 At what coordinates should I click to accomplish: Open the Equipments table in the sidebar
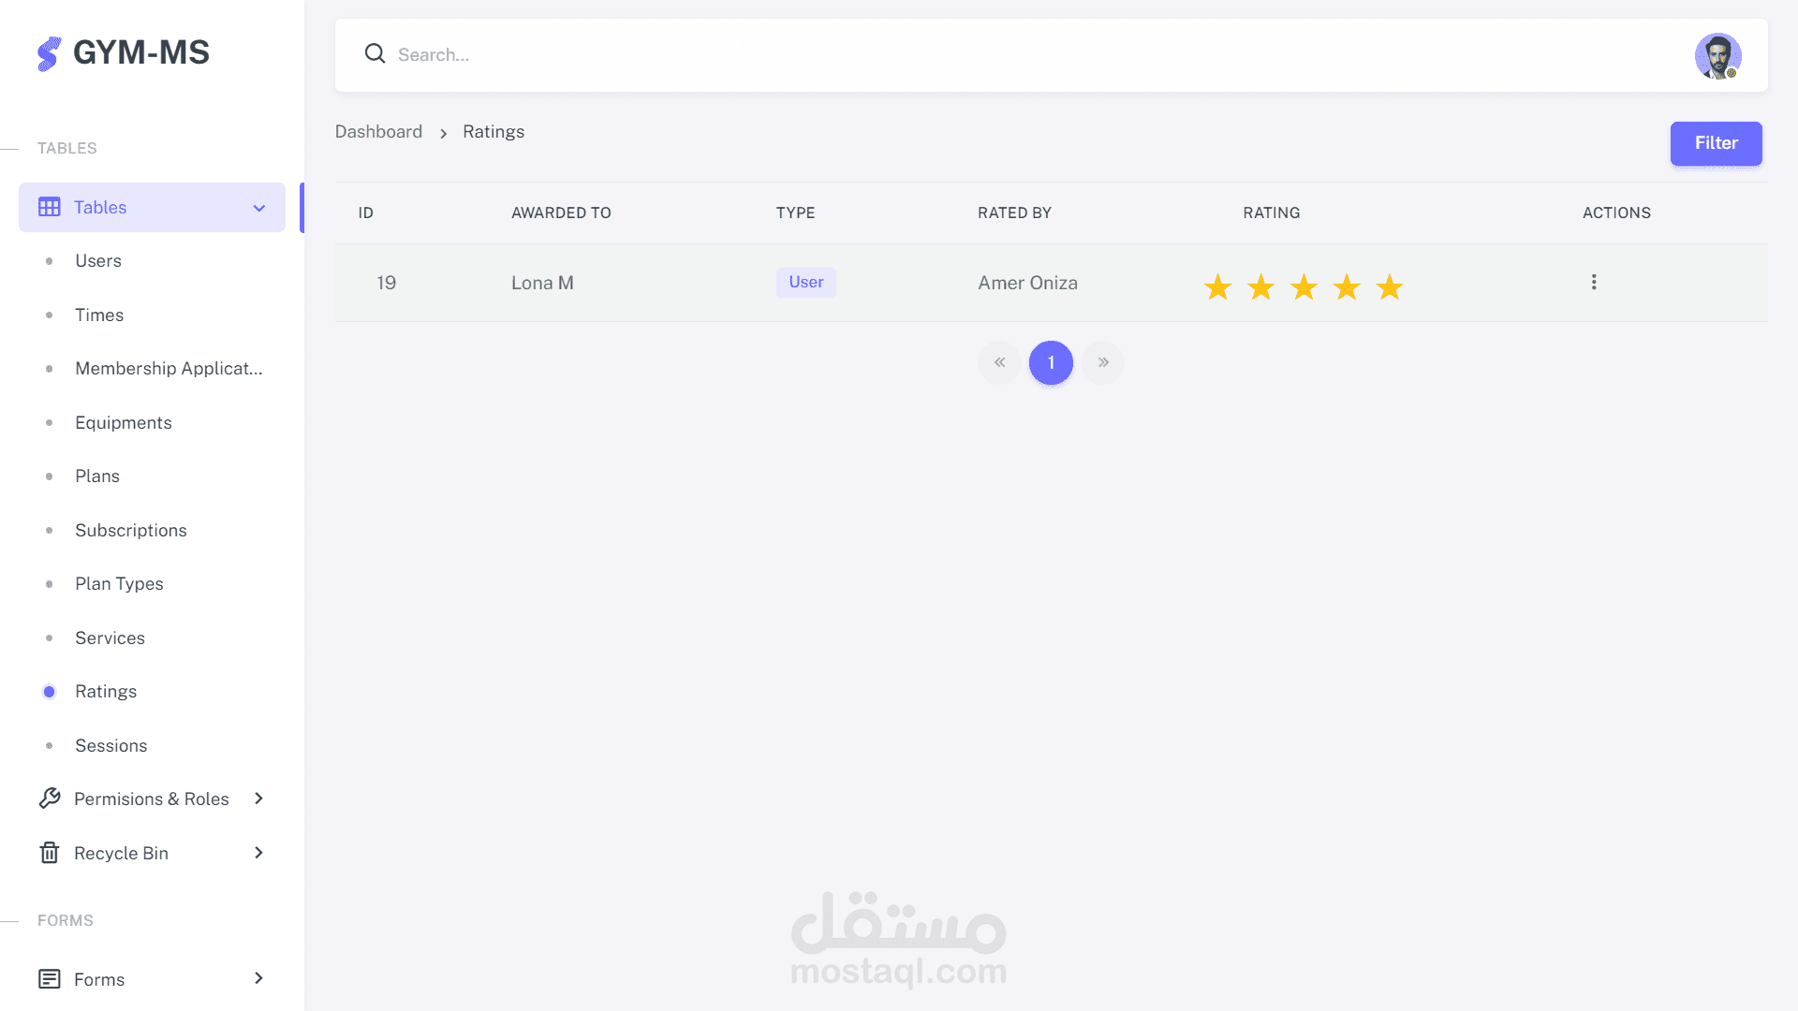124,422
